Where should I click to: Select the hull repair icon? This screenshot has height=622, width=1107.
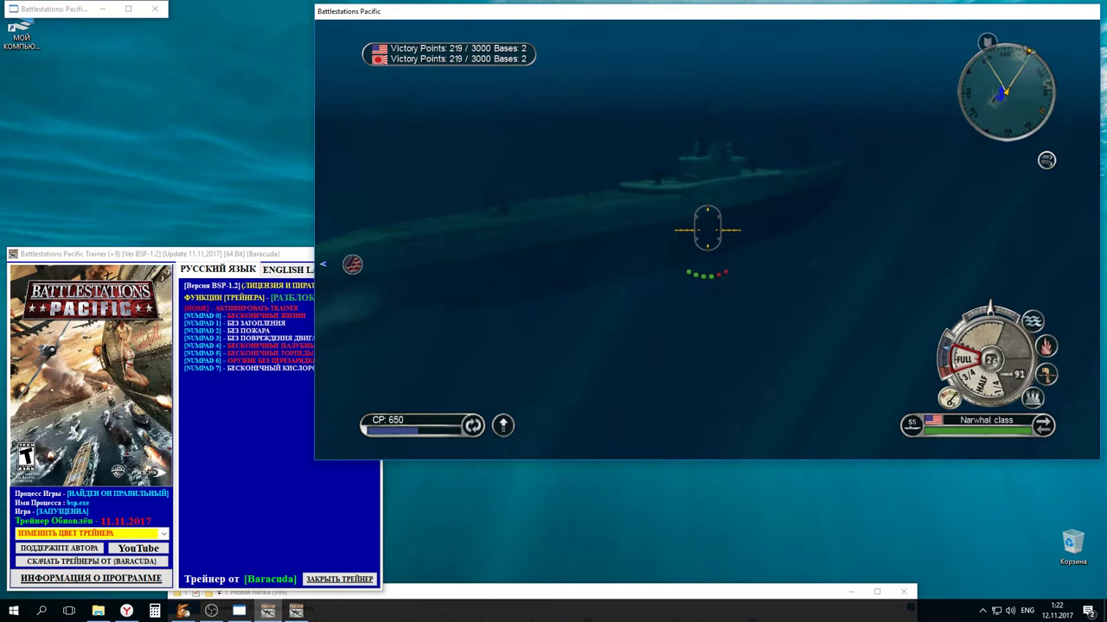click(x=1046, y=374)
